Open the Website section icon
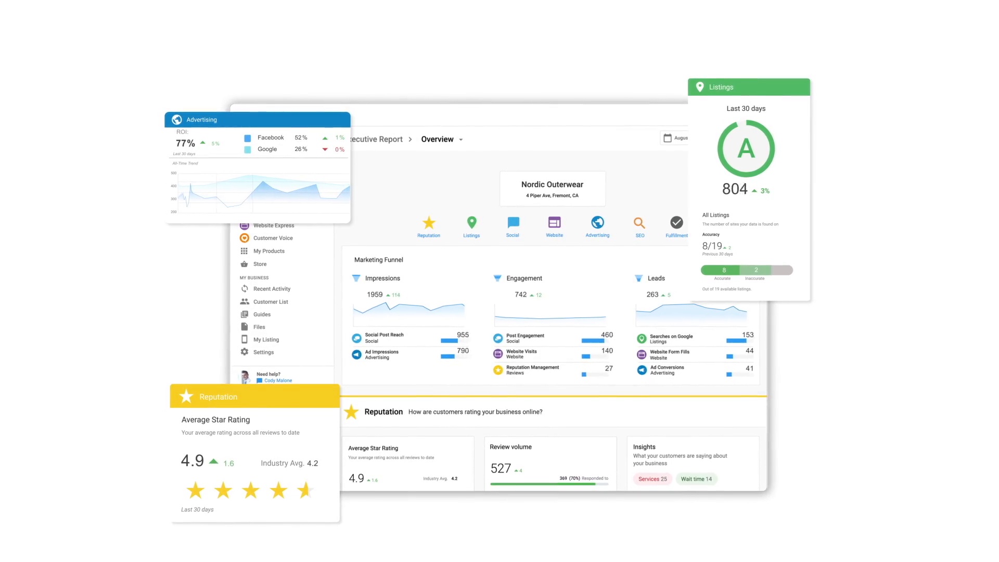 point(554,223)
